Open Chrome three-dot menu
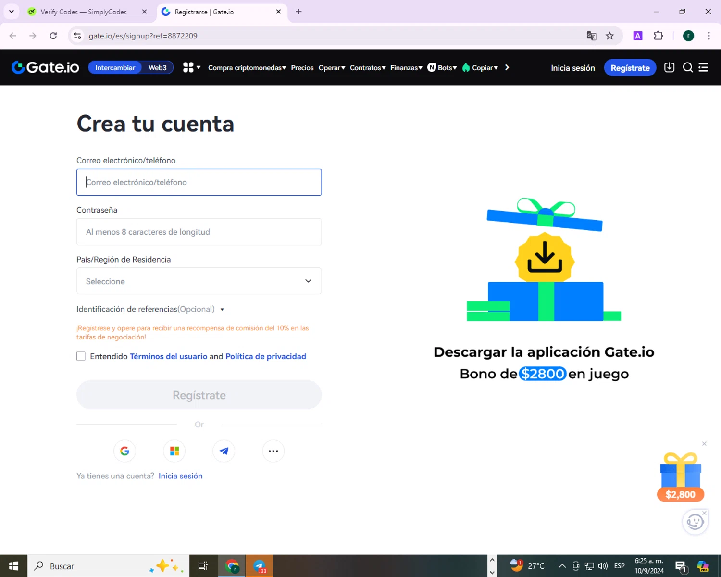The height and width of the screenshot is (577, 721). tap(709, 36)
